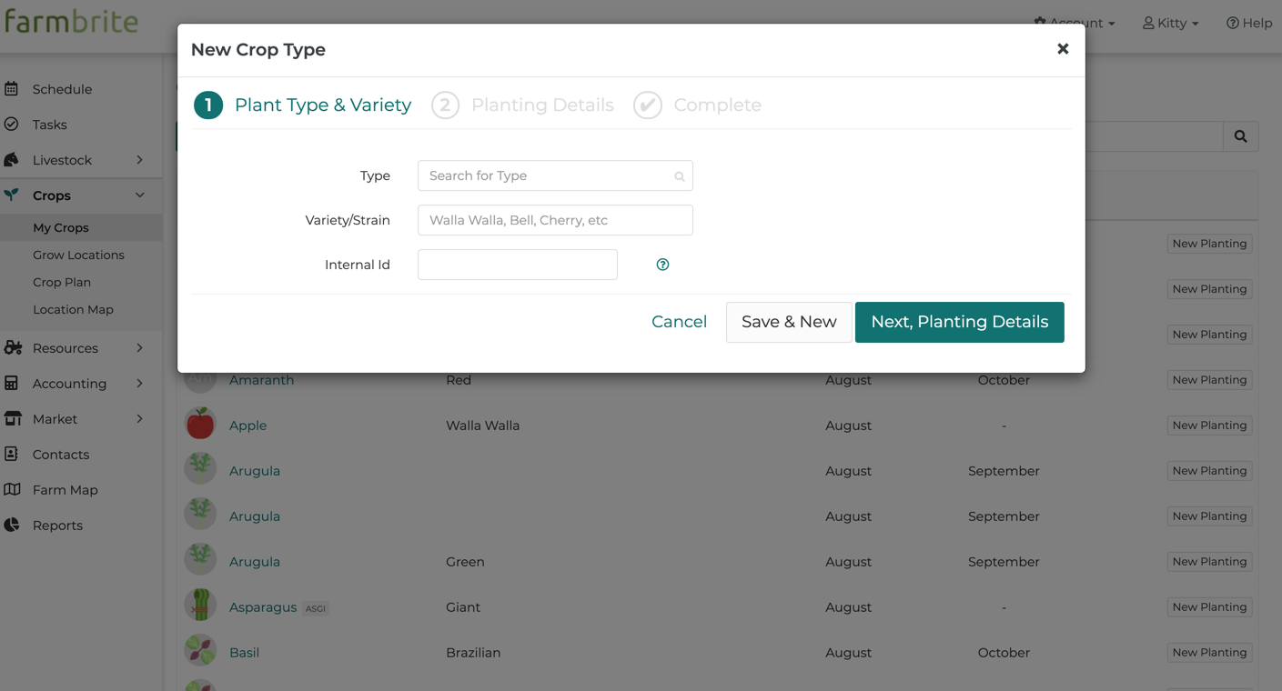Screen dimensions: 1282x691
Task: Click the Complete checkmark step icon
Action: (x=648, y=105)
